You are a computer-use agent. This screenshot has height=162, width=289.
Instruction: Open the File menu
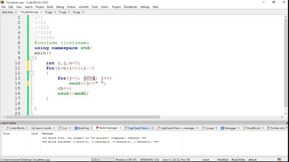[4, 7]
